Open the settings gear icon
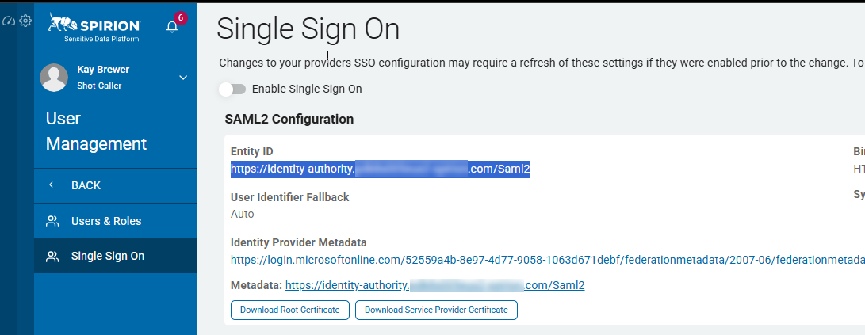Screen dimensions: 865x335 (25, 21)
